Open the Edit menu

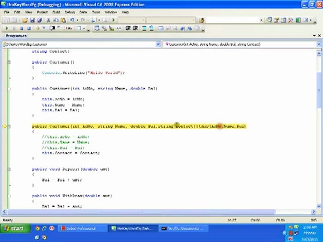[17, 12]
